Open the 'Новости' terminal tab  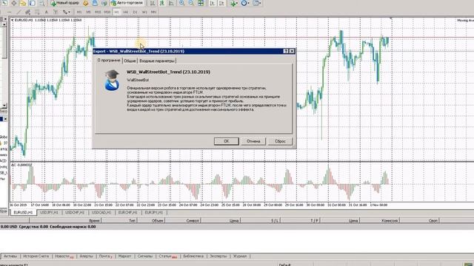pyautogui.click(x=64, y=256)
